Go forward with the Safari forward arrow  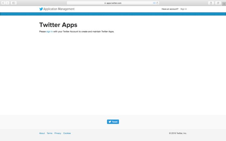[x=7, y=3]
